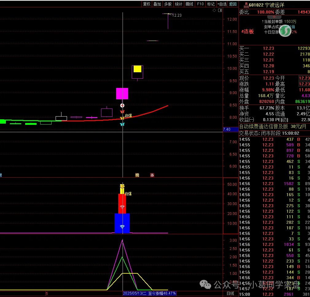Click the 委比 100.00% value

click(266, 12)
